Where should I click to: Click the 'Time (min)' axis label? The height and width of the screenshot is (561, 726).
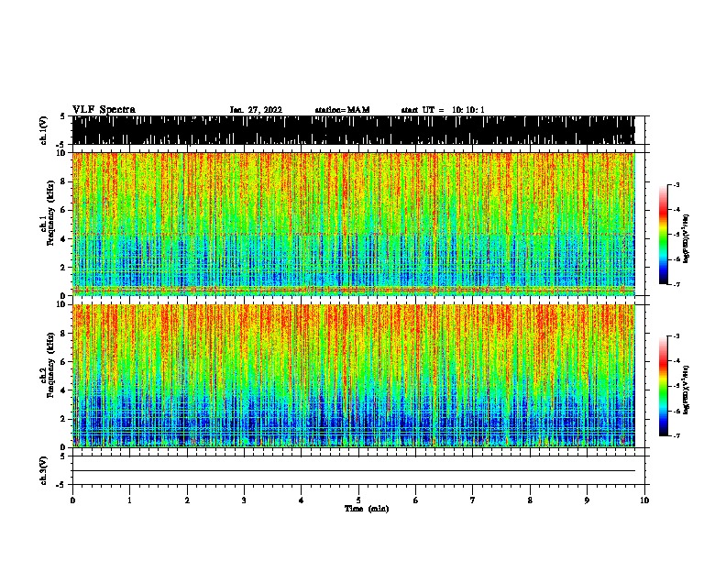pyautogui.click(x=367, y=509)
